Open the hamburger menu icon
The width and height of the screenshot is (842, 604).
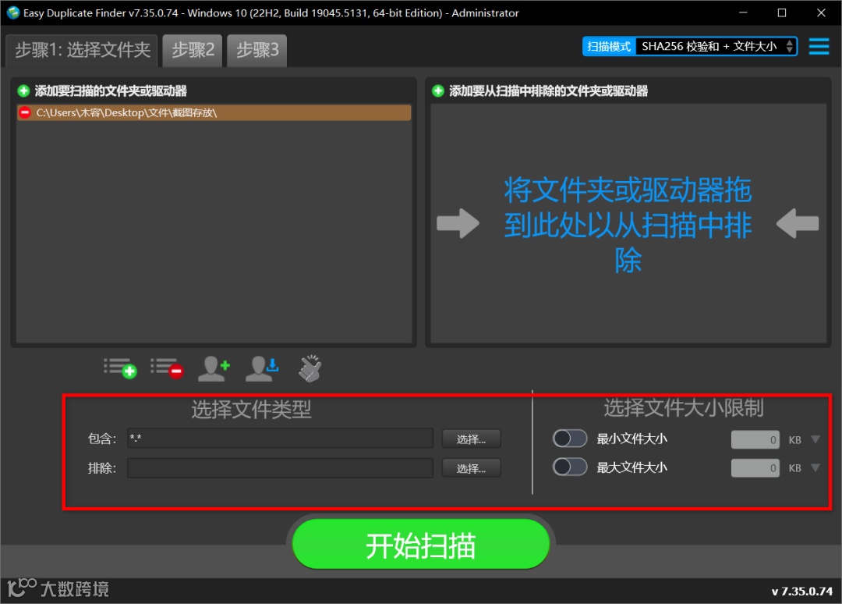[819, 46]
